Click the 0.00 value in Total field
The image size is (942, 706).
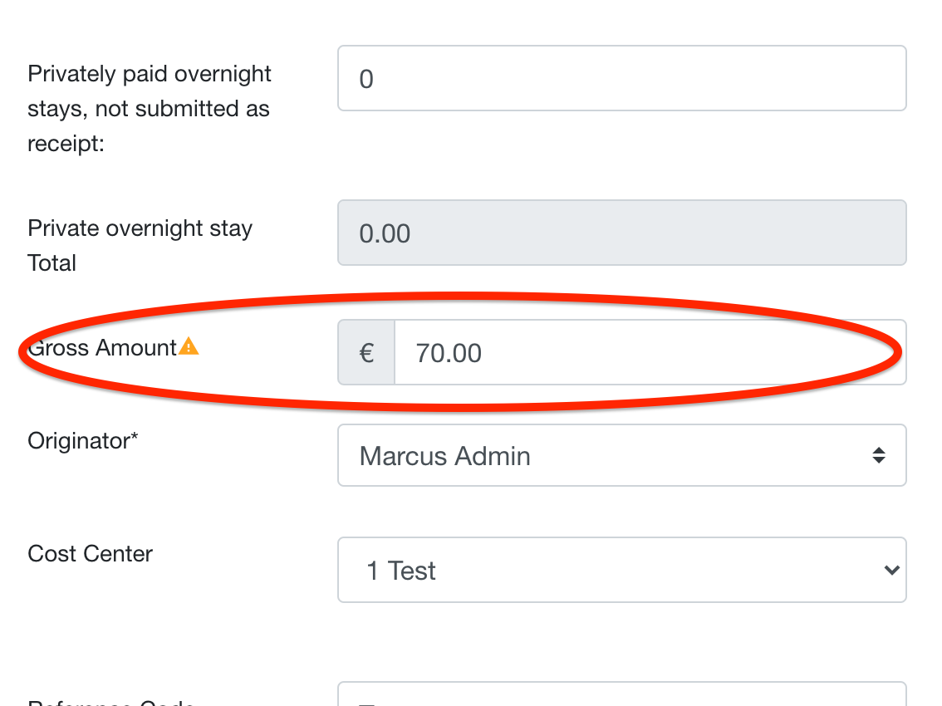[x=385, y=233]
